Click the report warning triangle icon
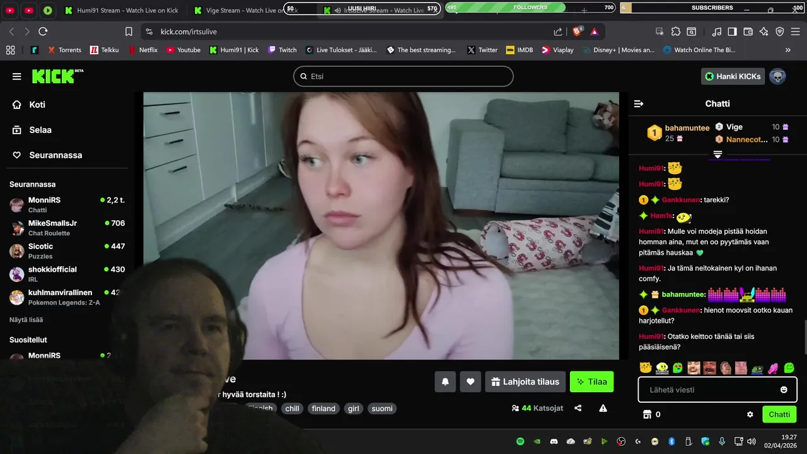The width and height of the screenshot is (807, 454). pos(603,409)
